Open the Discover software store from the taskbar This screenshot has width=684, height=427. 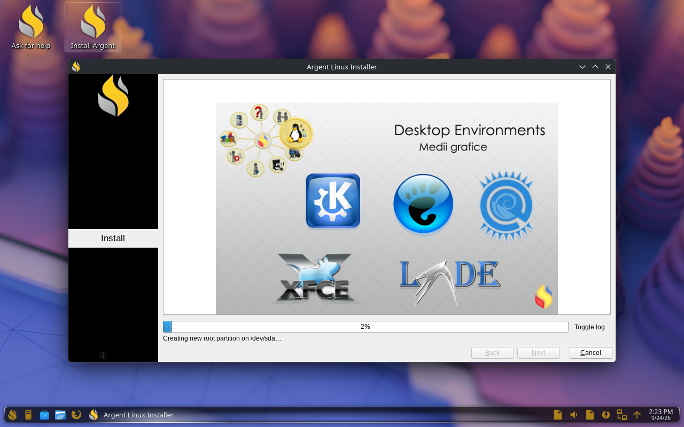(44, 415)
